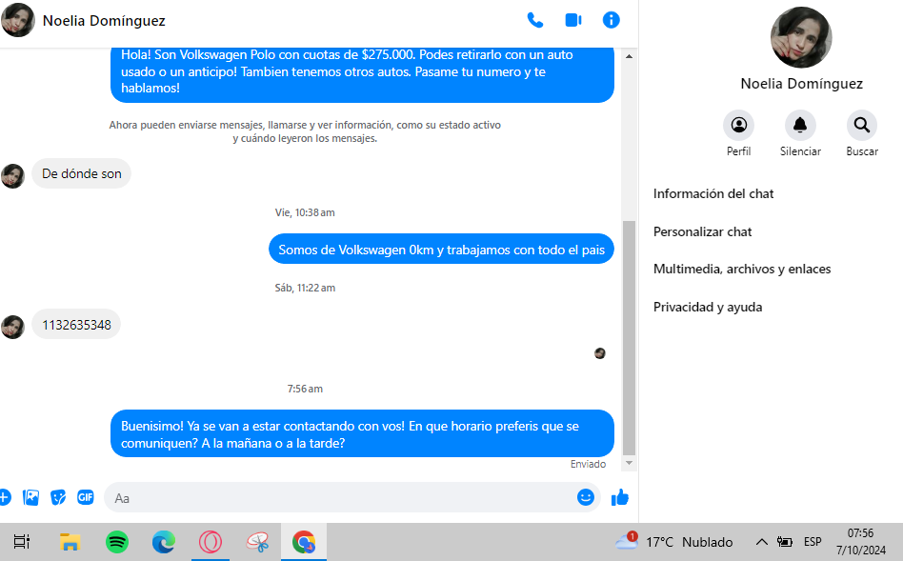Click the 'Sáb, 11:22 am' timestamp
The image size is (903, 561).
305,288
